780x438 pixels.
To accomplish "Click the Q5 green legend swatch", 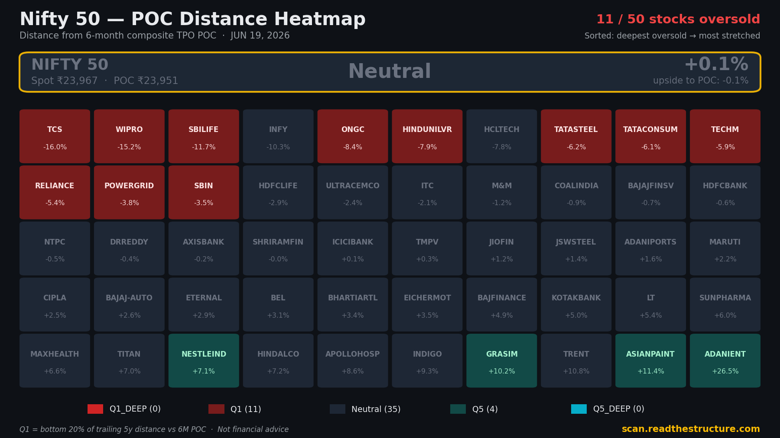I will pos(458,409).
